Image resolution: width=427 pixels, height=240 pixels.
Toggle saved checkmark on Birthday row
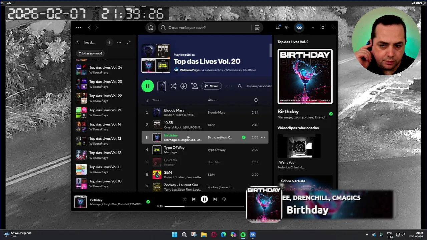coord(244,137)
